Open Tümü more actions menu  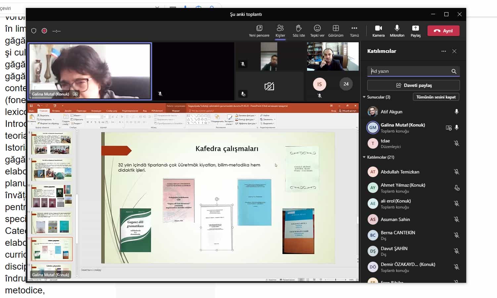click(354, 28)
